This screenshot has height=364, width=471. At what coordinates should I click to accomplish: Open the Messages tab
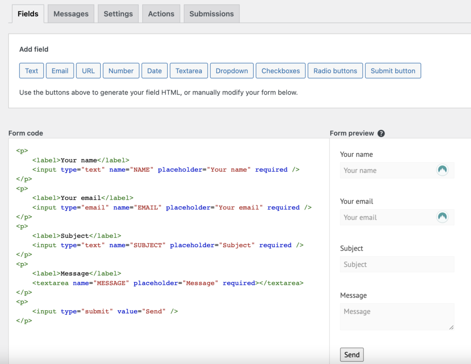(x=71, y=14)
